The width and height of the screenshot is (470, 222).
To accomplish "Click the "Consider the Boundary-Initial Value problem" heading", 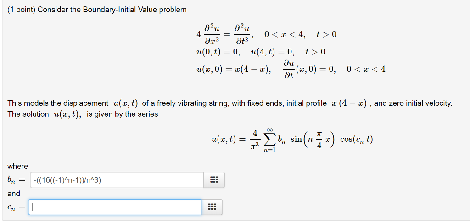I will 112,10.
